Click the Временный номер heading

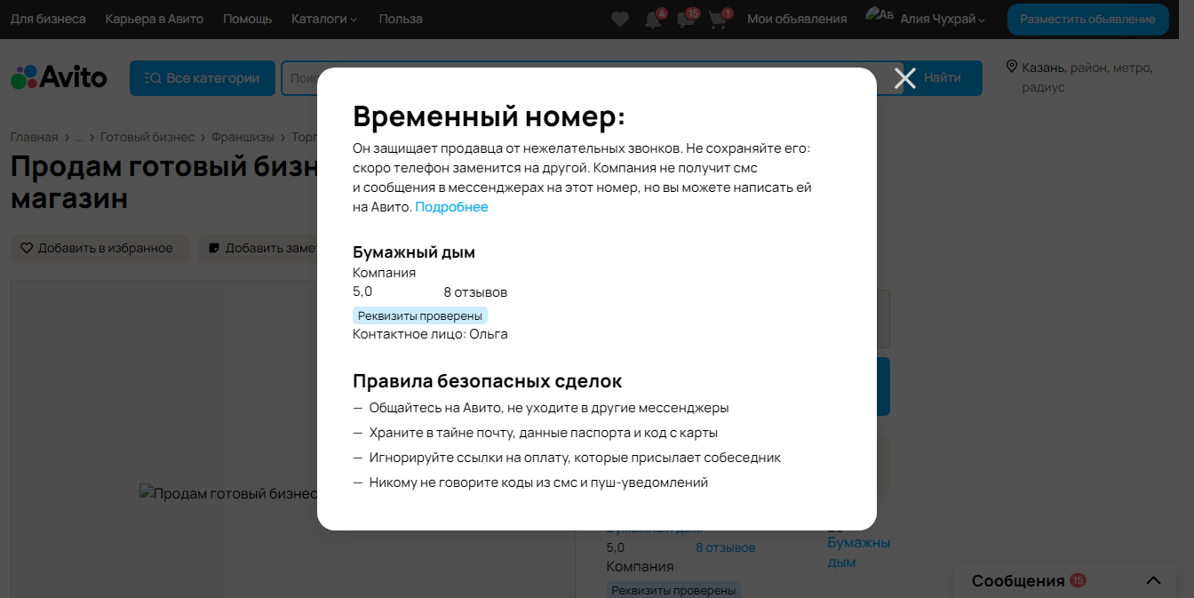pos(489,116)
